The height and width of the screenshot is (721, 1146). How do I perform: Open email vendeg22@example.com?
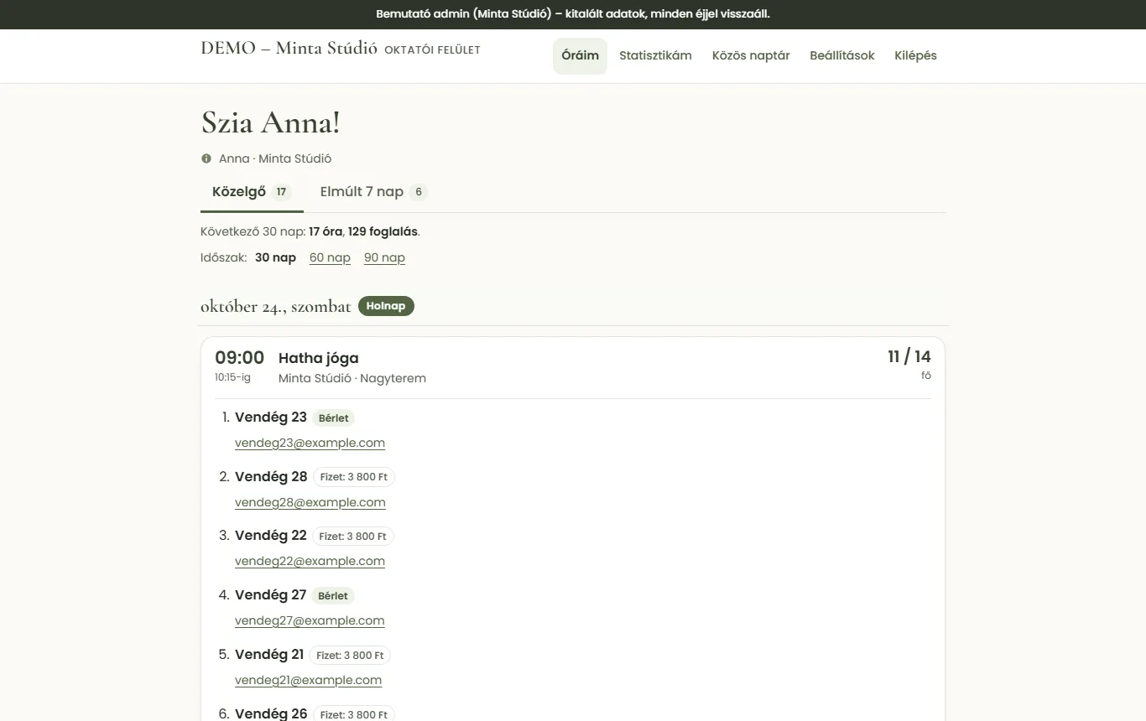tap(310, 561)
